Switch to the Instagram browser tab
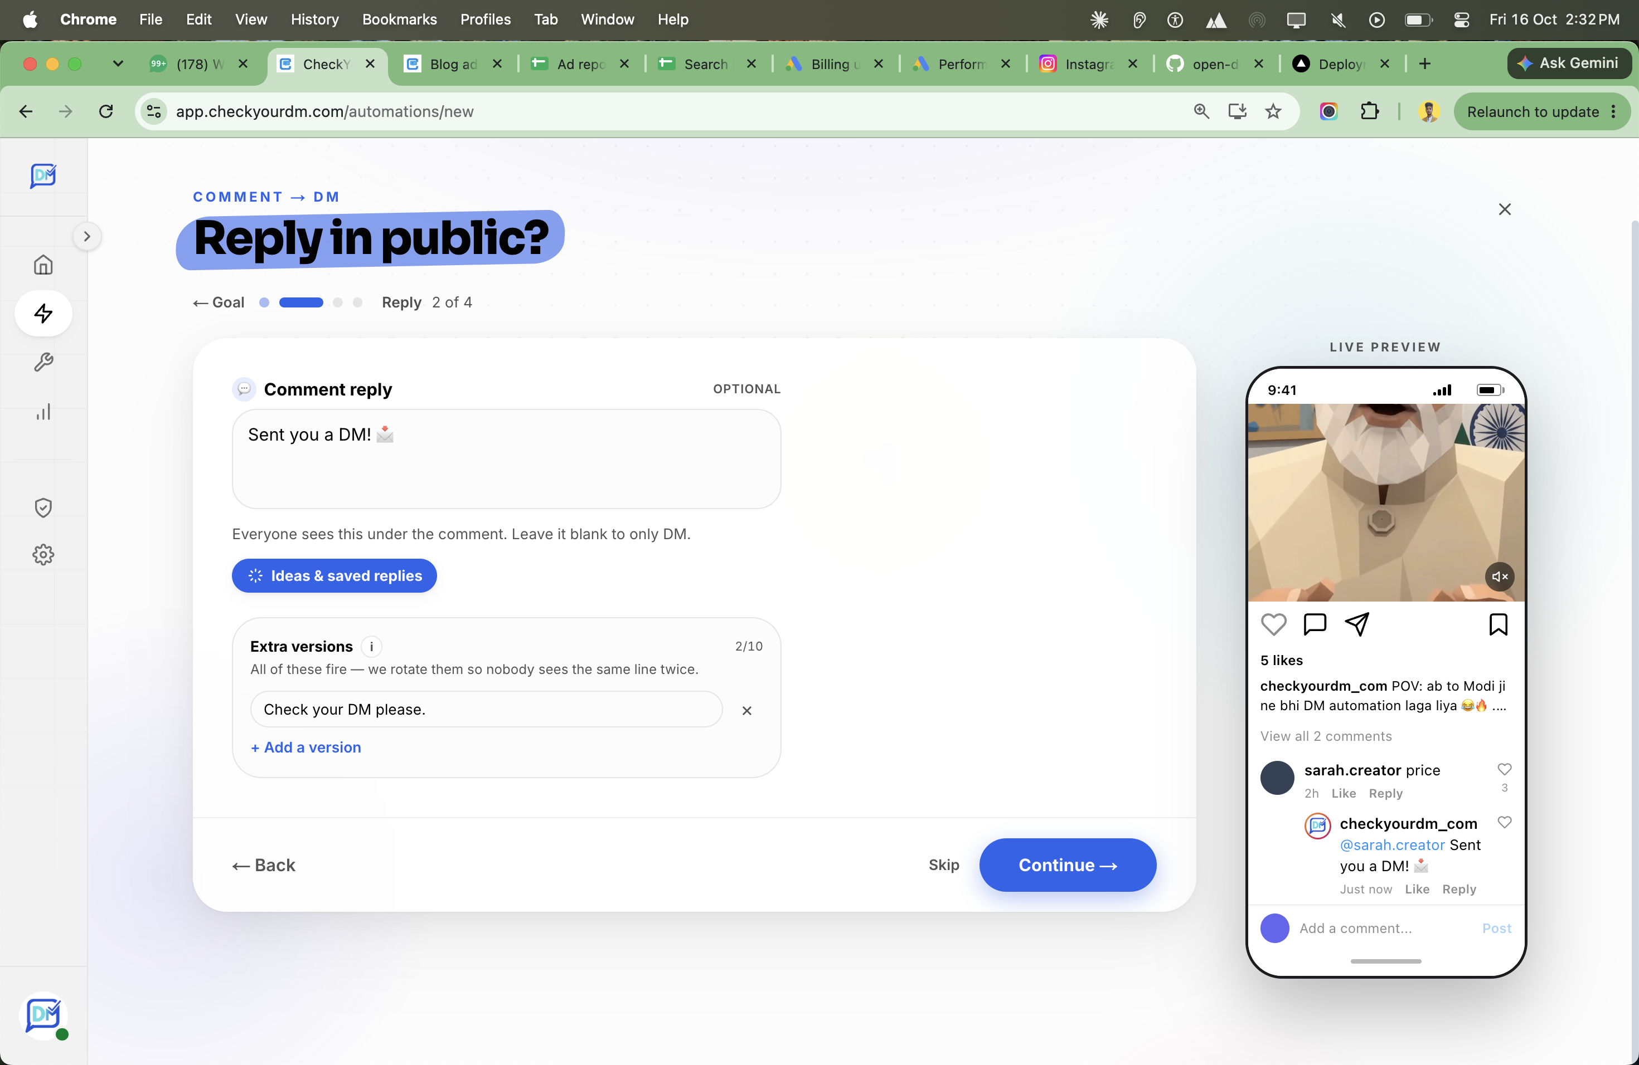1639x1065 pixels. coord(1088,64)
